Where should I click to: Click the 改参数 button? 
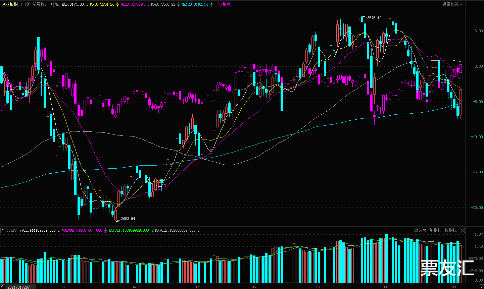pos(420,230)
